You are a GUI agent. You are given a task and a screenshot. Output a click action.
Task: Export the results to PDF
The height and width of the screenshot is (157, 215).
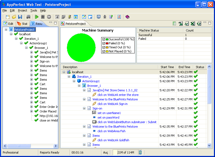(x=180, y=24)
